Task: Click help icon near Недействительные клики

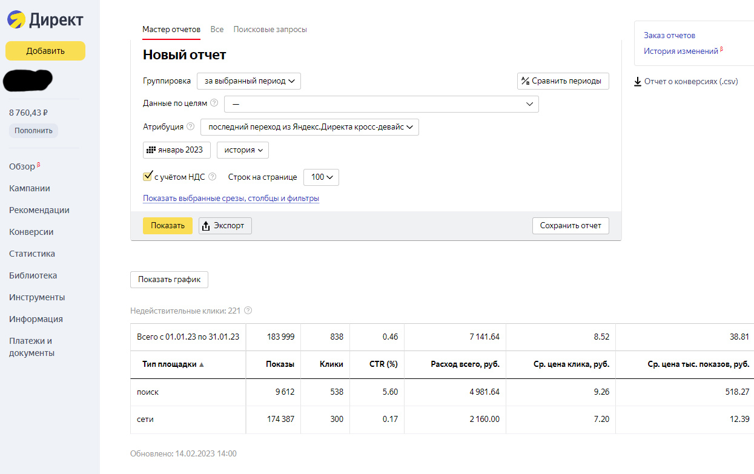Action: pos(248,311)
